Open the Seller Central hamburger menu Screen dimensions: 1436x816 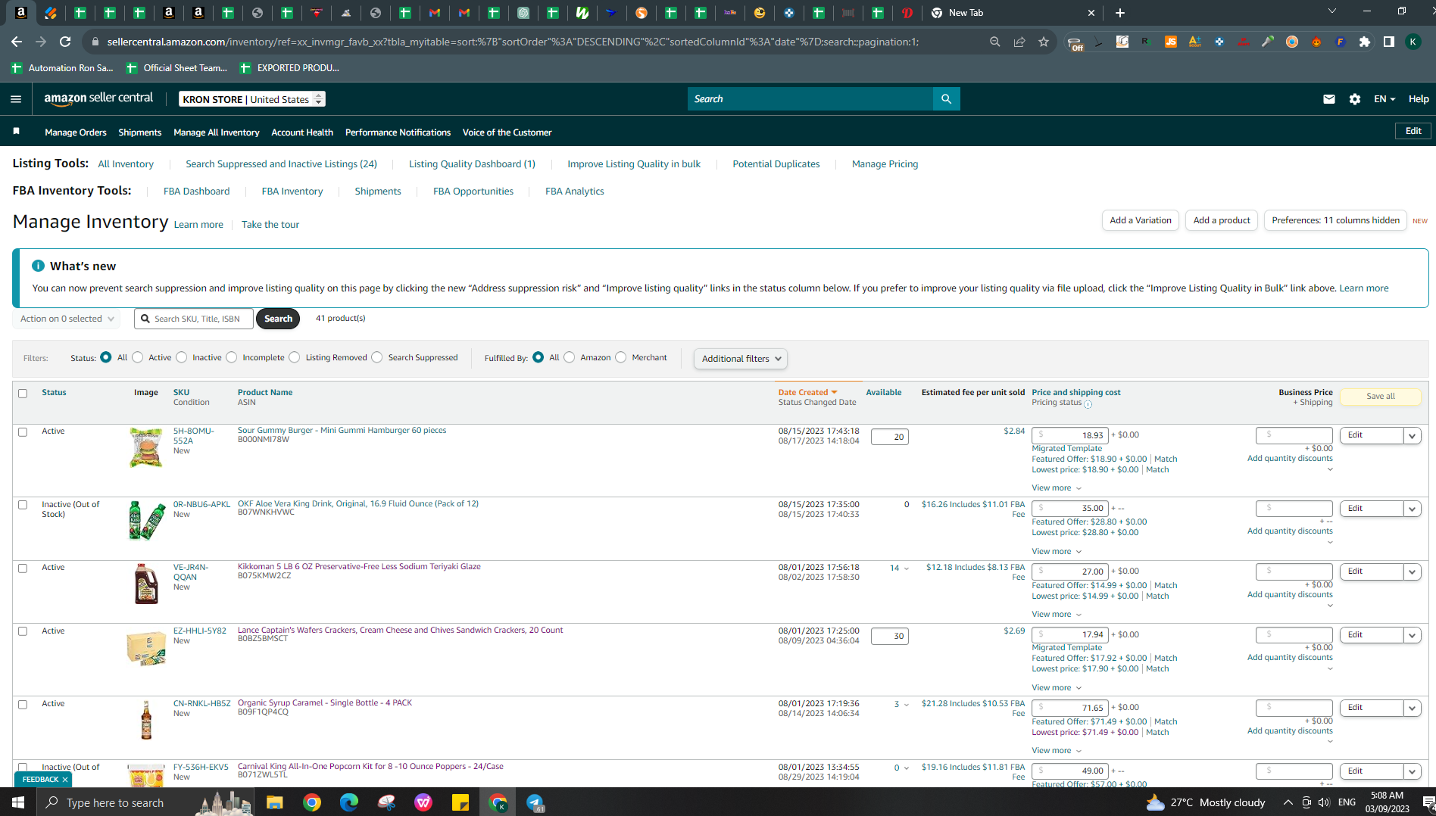(x=16, y=99)
